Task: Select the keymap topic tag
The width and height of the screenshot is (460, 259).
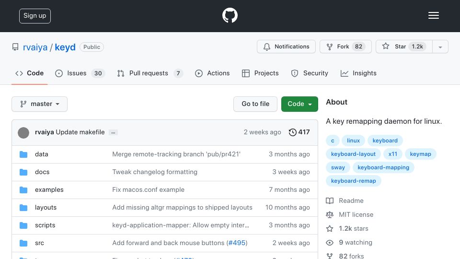Action: click(420, 154)
